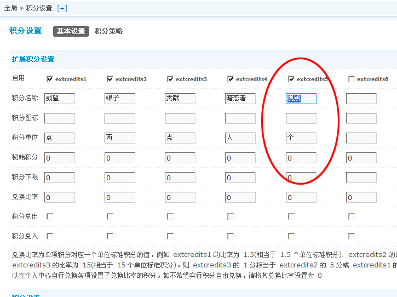This screenshot has width=397, height=297.
Task: Click extcredits1 初始积分 field
Action: (x=60, y=158)
